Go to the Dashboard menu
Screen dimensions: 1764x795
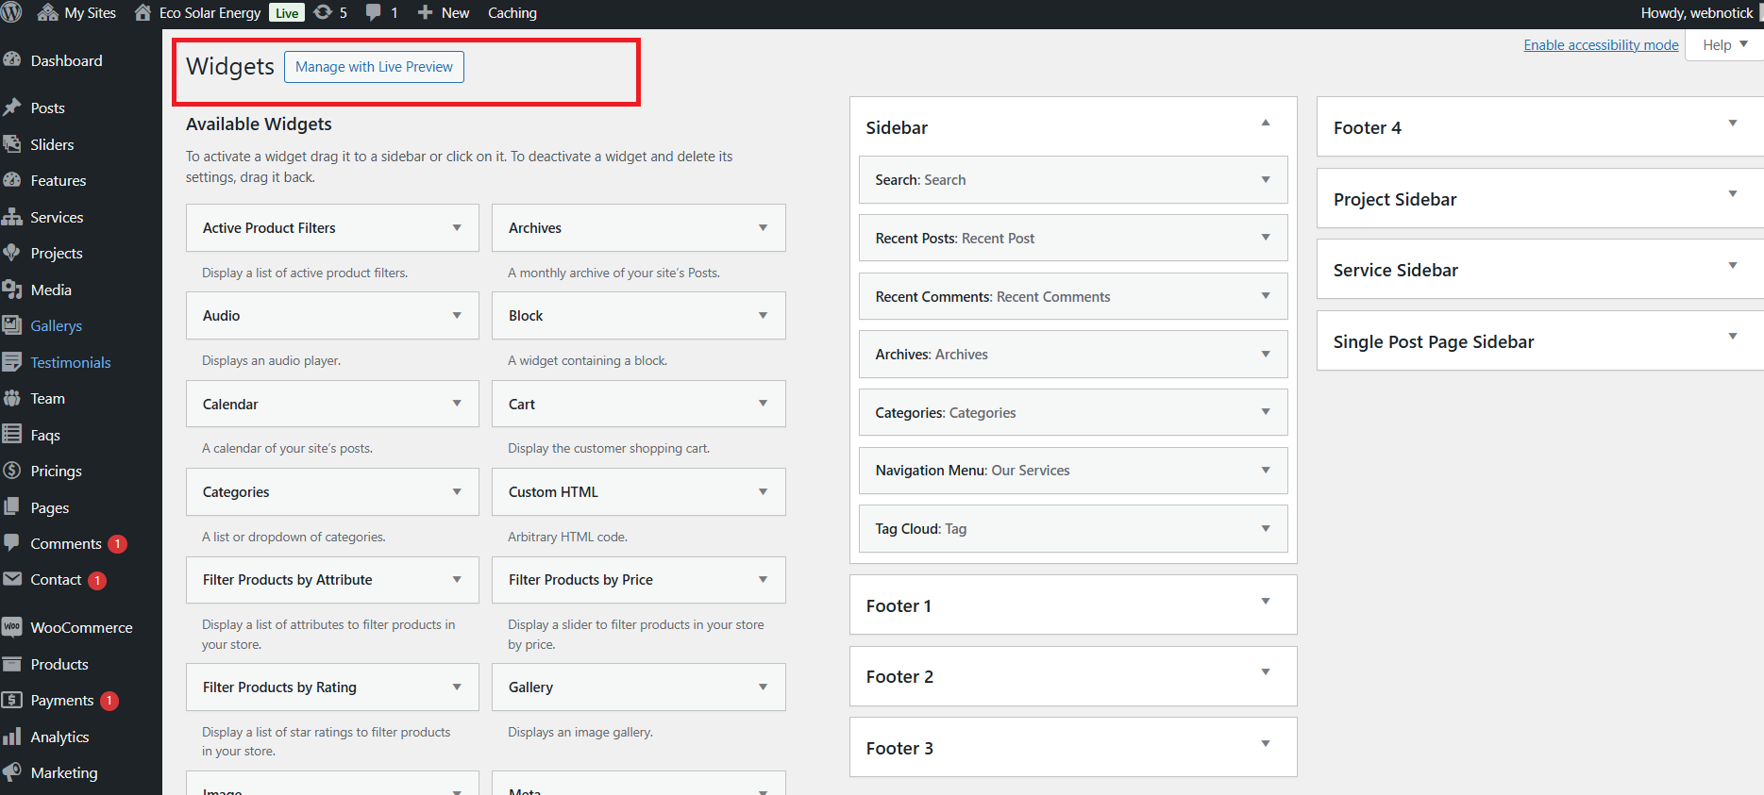coord(66,60)
